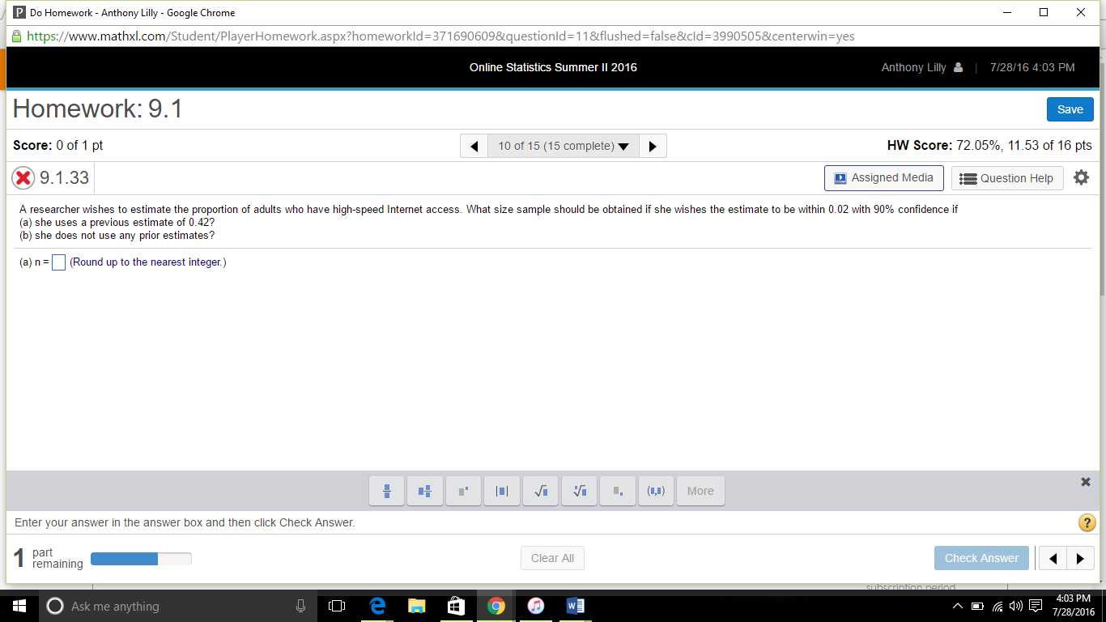Insert an nth root template
This screenshot has width=1106, height=622.
click(x=579, y=491)
